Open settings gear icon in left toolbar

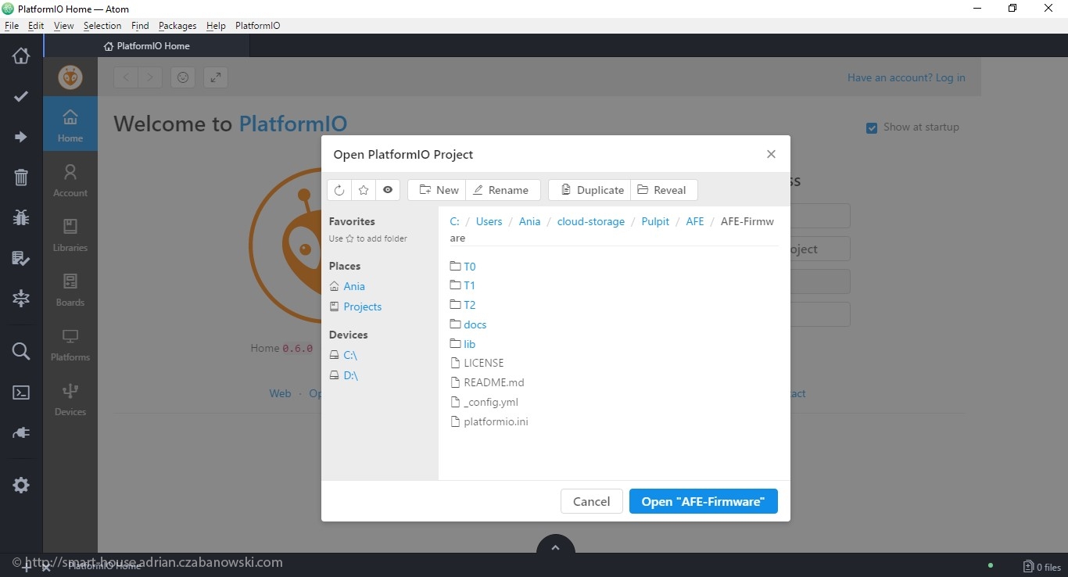tap(21, 485)
